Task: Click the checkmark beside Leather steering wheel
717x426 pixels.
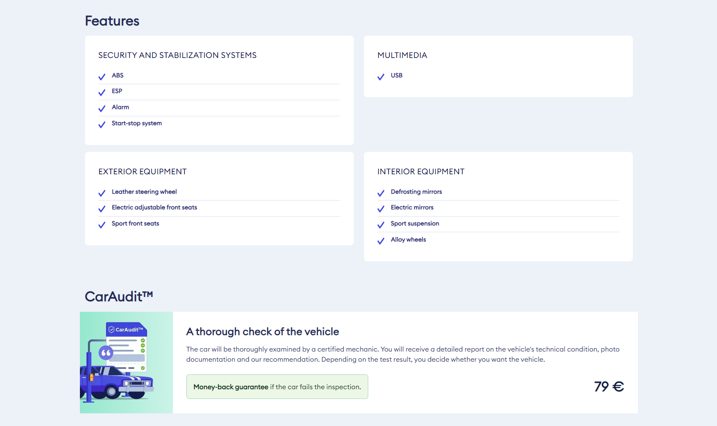Action: click(102, 193)
